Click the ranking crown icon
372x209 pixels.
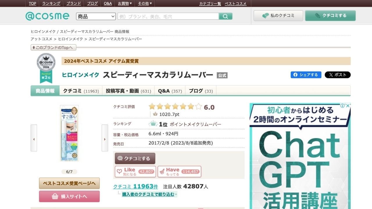pos(153,124)
